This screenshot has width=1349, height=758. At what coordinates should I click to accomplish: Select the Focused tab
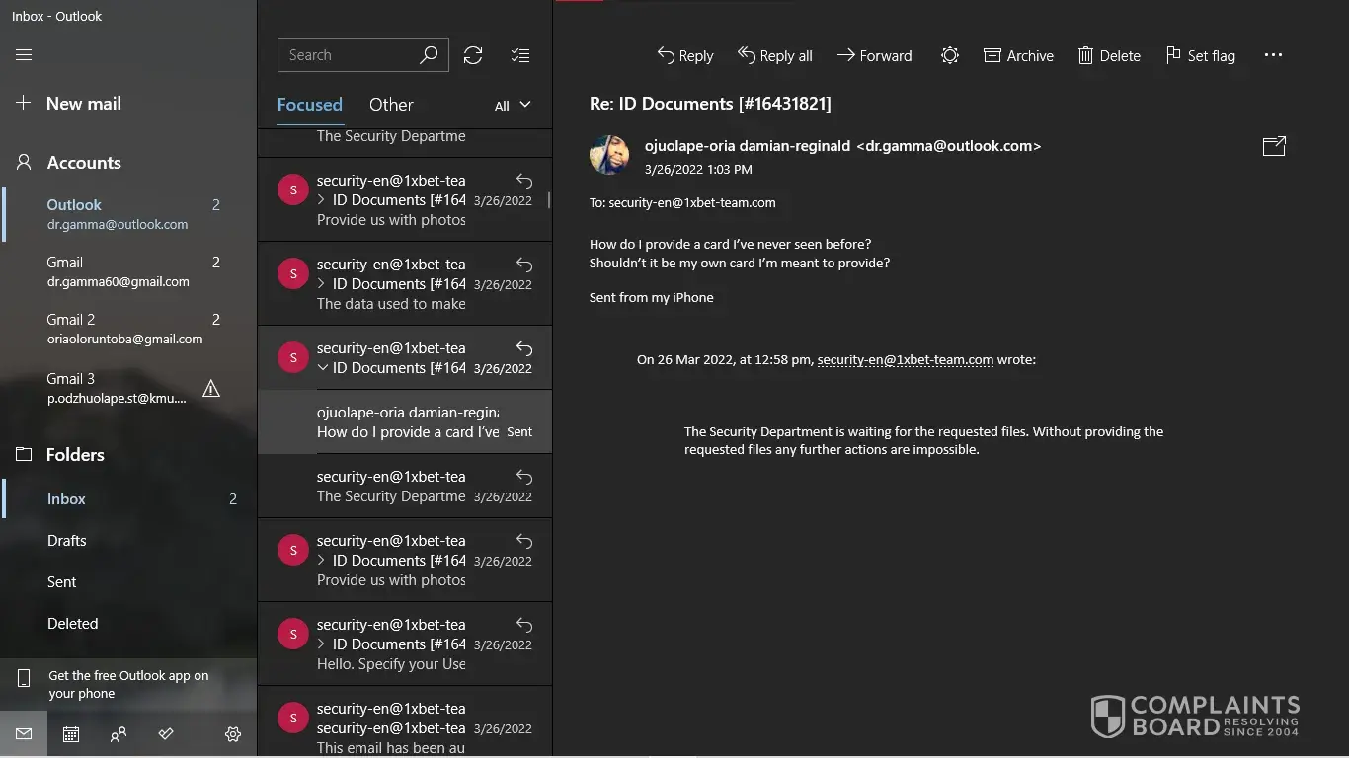tap(309, 105)
